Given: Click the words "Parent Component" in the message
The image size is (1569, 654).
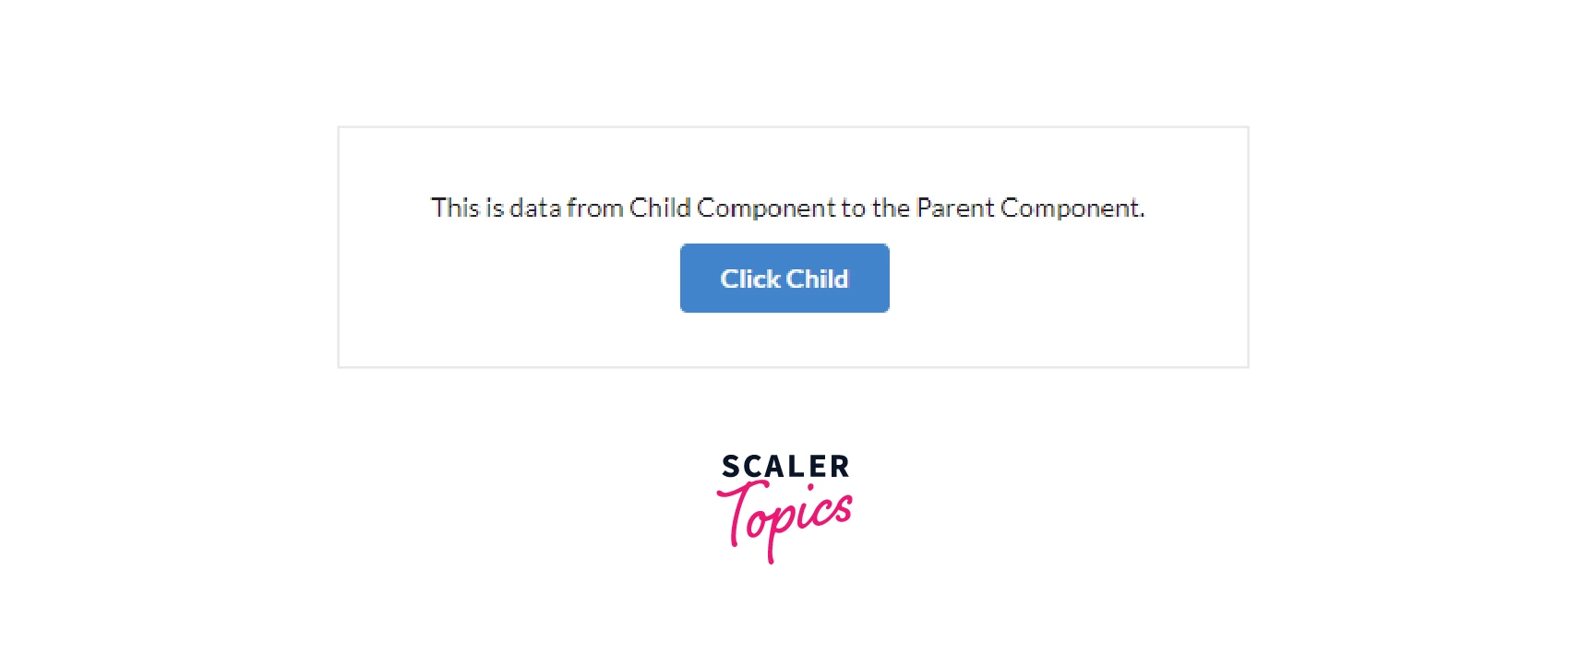Looking at the screenshot, I should [x=1028, y=208].
